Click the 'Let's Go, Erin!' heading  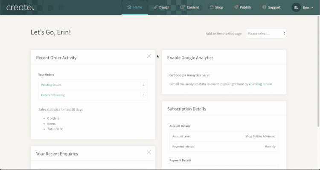51,32
